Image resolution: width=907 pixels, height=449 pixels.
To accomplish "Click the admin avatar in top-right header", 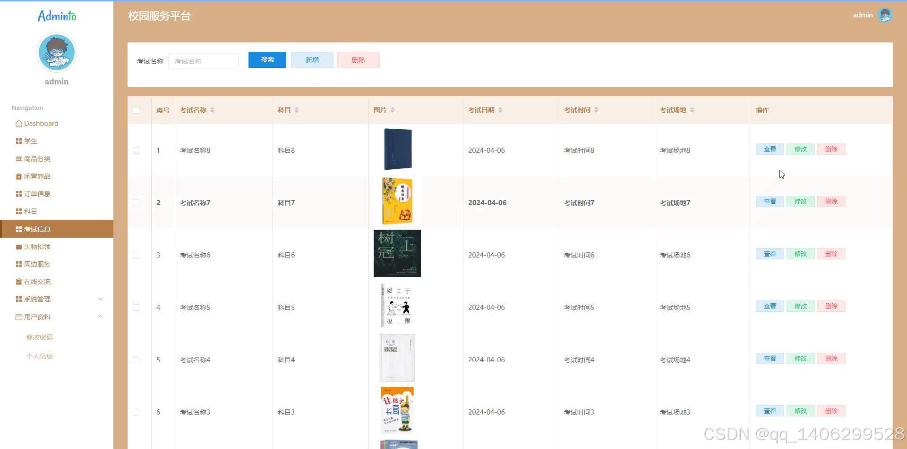I will (x=885, y=15).
